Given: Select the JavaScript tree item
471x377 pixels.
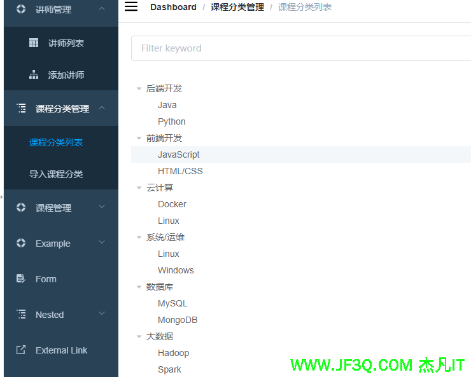Looking at the screenshot, I should 179,154.
